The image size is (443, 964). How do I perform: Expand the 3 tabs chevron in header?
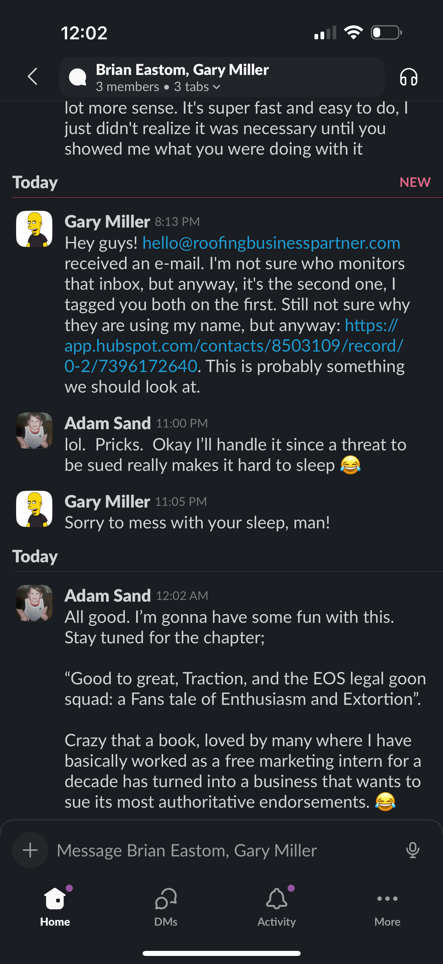pos(217,87)
